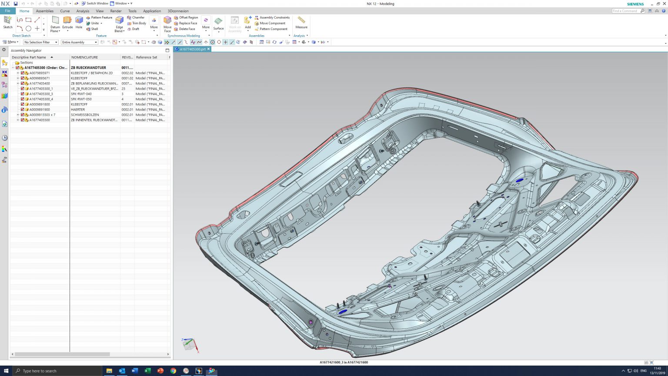Disable component A0009891800 via its checkbox
668x376 pixels.
coord(23,104)
